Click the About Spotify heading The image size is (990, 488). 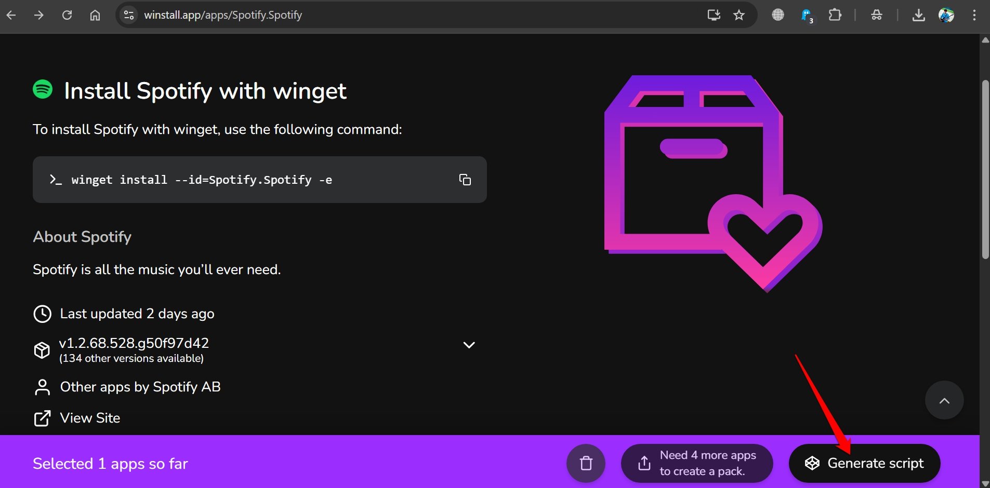pyautogui.click(x=82, y=237)
